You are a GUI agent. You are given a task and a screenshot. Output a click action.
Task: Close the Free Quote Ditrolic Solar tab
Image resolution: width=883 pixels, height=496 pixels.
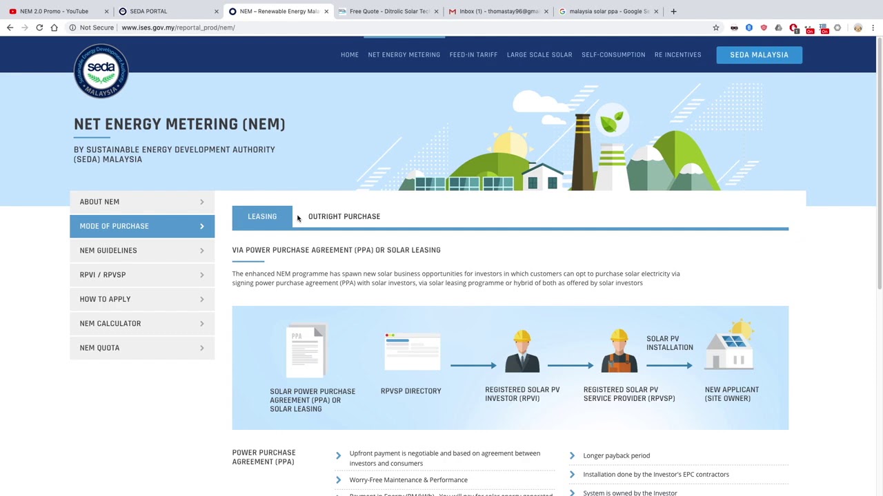[x=436, y=11]
